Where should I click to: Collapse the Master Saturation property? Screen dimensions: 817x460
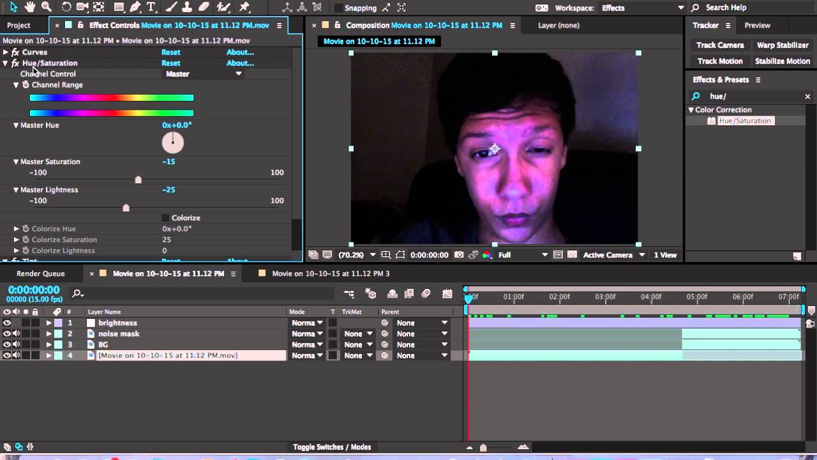(16, 162)
